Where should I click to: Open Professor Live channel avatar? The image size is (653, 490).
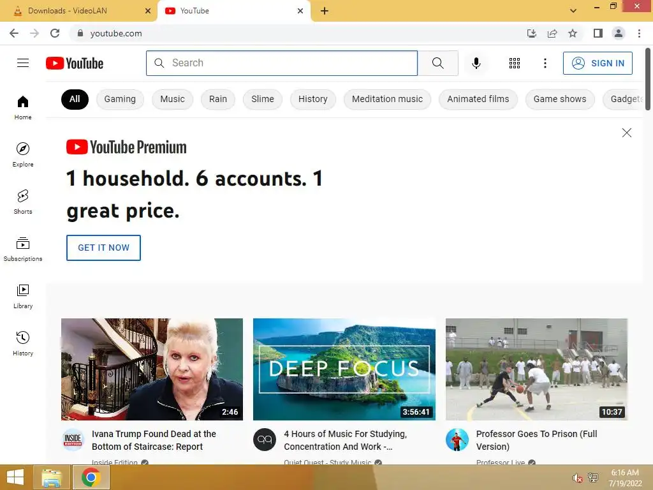click(x=457, y=440)
